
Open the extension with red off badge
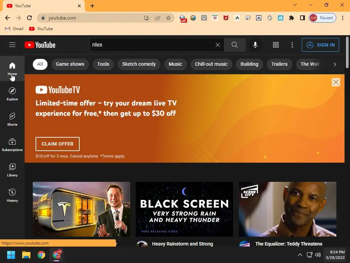pos(183,18)
